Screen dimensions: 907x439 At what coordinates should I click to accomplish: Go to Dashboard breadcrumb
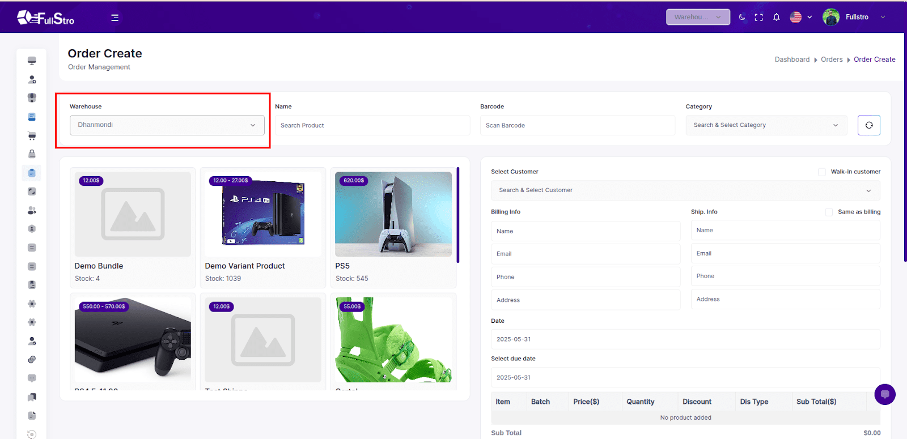click(x=792, y=59)
